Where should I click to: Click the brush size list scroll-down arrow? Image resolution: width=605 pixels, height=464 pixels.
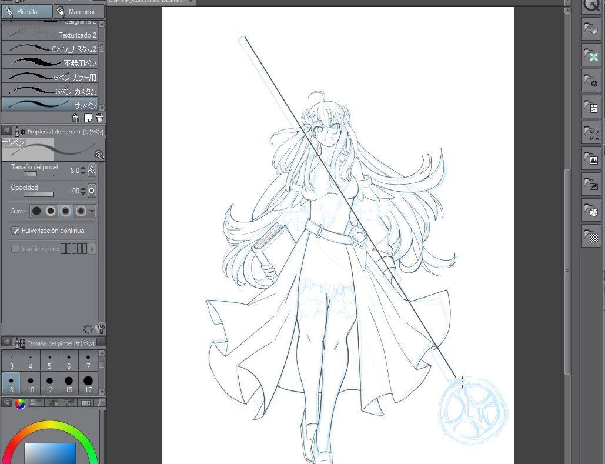(x=102, y=391)
